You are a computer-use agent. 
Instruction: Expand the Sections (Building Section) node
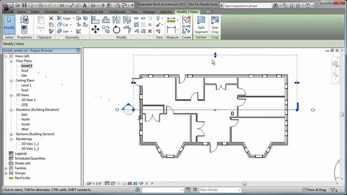tap(11, 134)
